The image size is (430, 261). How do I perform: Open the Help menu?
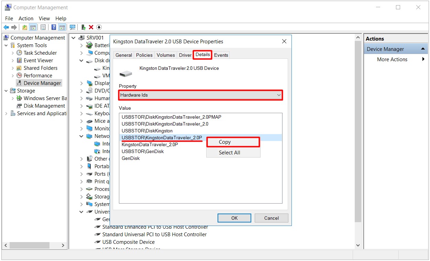(61, 19)
